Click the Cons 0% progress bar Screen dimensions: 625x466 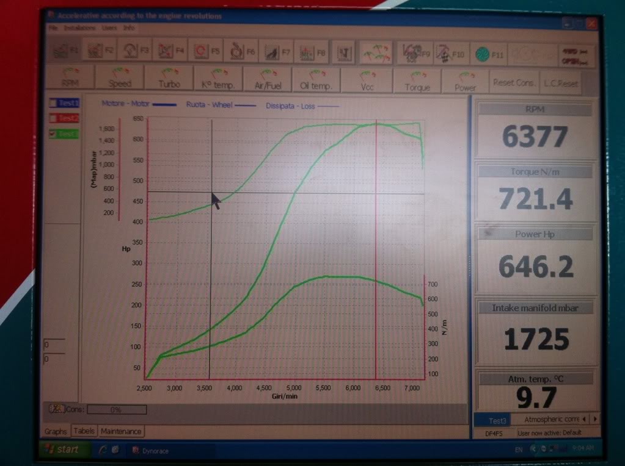point(116,410)
